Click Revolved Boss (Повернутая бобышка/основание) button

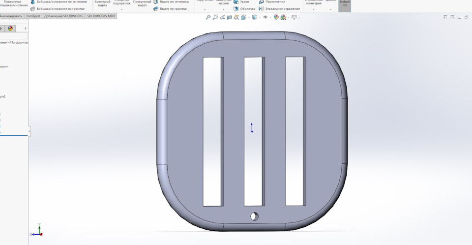pos(13,3)
